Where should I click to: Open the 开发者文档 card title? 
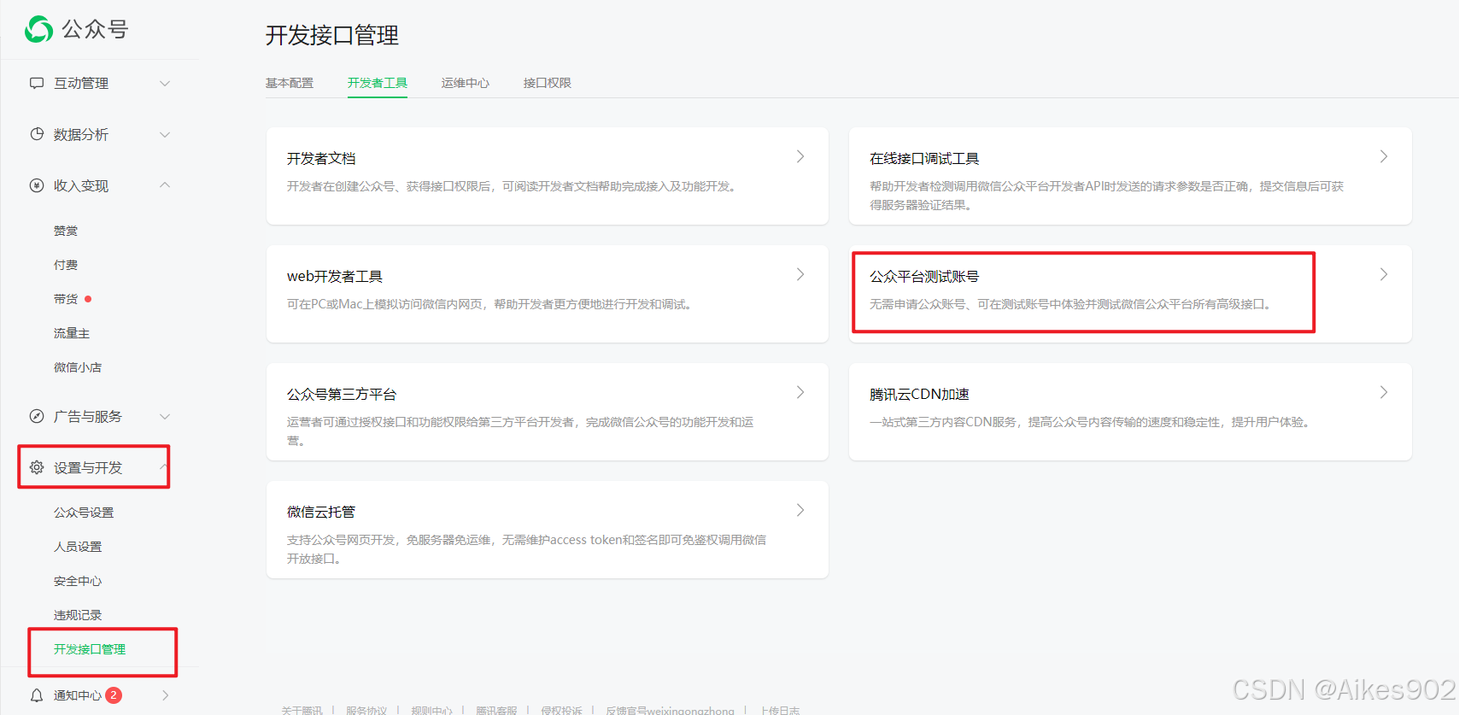coord(321,158)
